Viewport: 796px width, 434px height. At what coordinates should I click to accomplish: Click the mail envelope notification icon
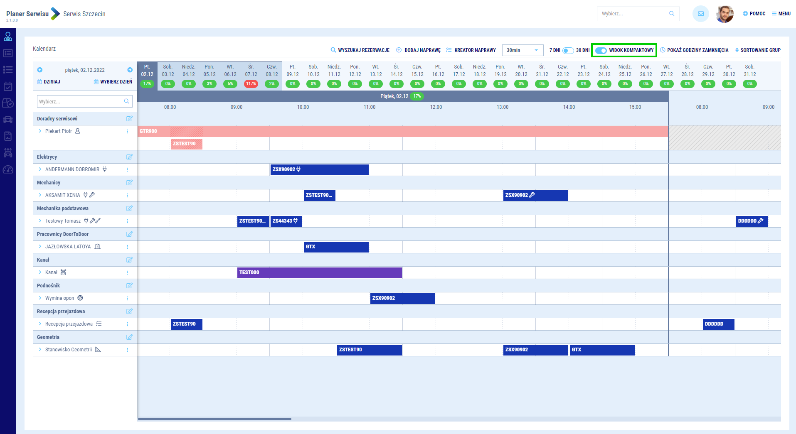tap(700, 14)
